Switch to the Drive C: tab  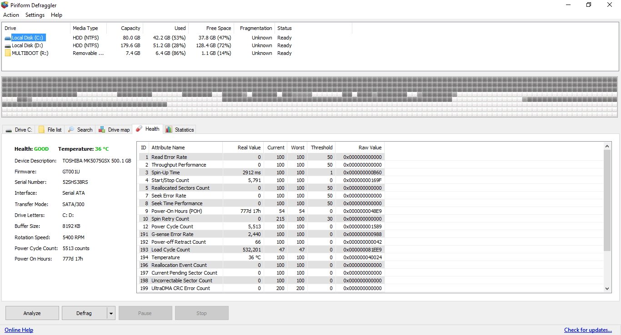pos(19,130)
